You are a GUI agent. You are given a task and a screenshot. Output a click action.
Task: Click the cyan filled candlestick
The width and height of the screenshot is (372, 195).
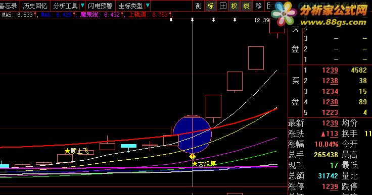coord(128,146)
